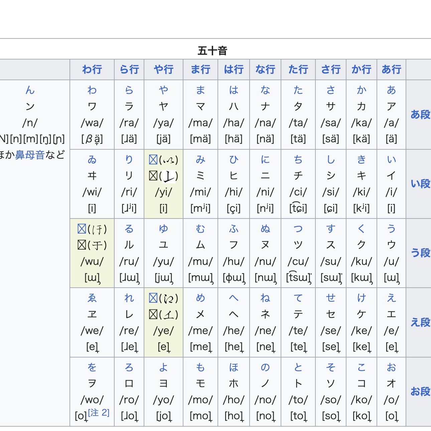Open the 注 2 footnote reference

99,413
